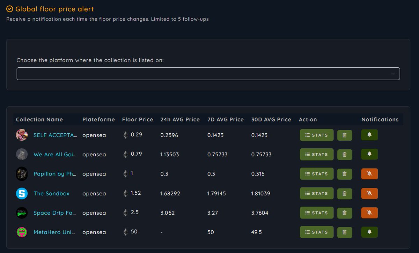Click the Global floor price alert heading

click(x=55, y=9)
